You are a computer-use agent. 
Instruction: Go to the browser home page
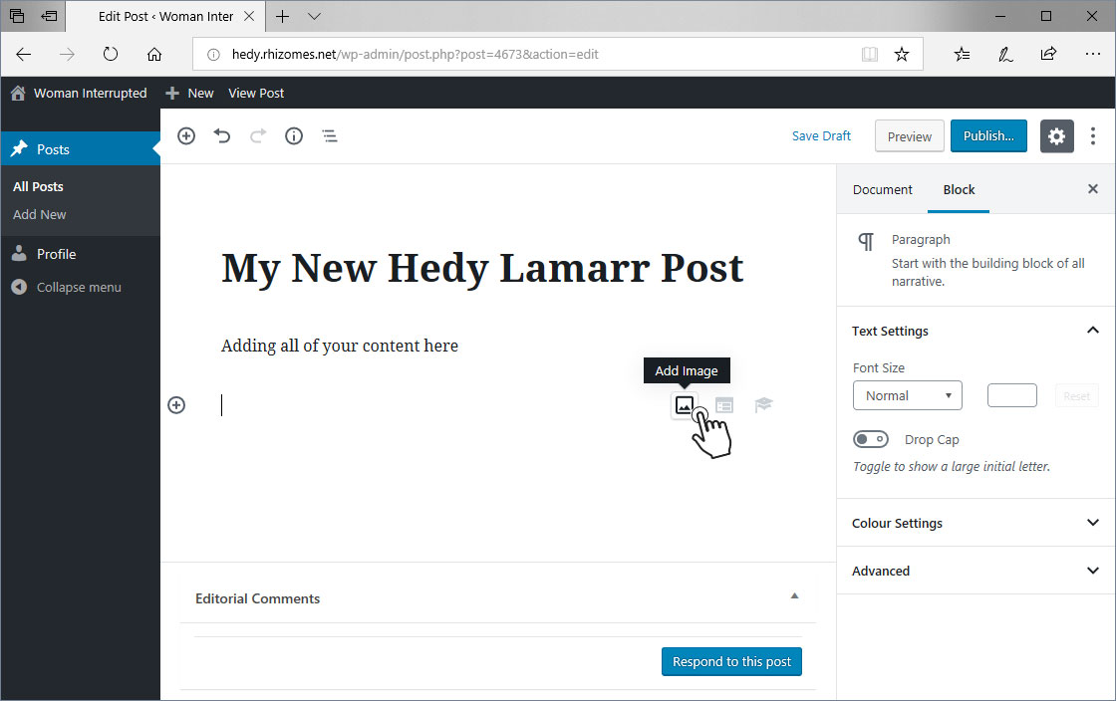coord(154,54)
